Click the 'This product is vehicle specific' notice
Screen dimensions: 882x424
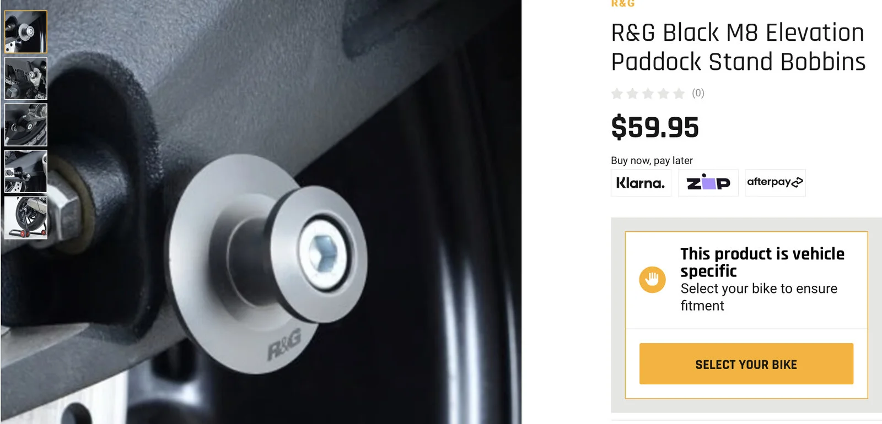tap(762, 262)
